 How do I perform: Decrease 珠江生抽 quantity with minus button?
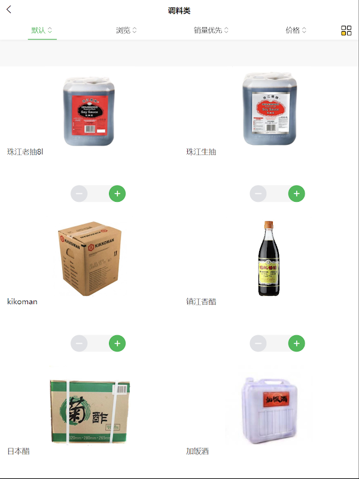pyautogui.click(x=258, y=193)
